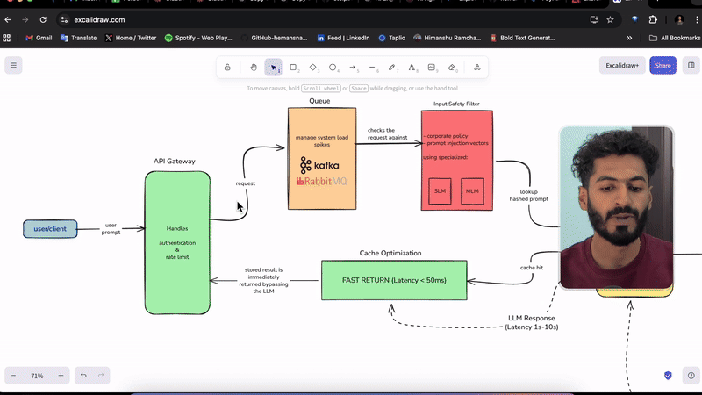Image resolution: width=702 pixels, height=395 pixels.
Task: Select the Eraser tool
Action: pos(452,67)
